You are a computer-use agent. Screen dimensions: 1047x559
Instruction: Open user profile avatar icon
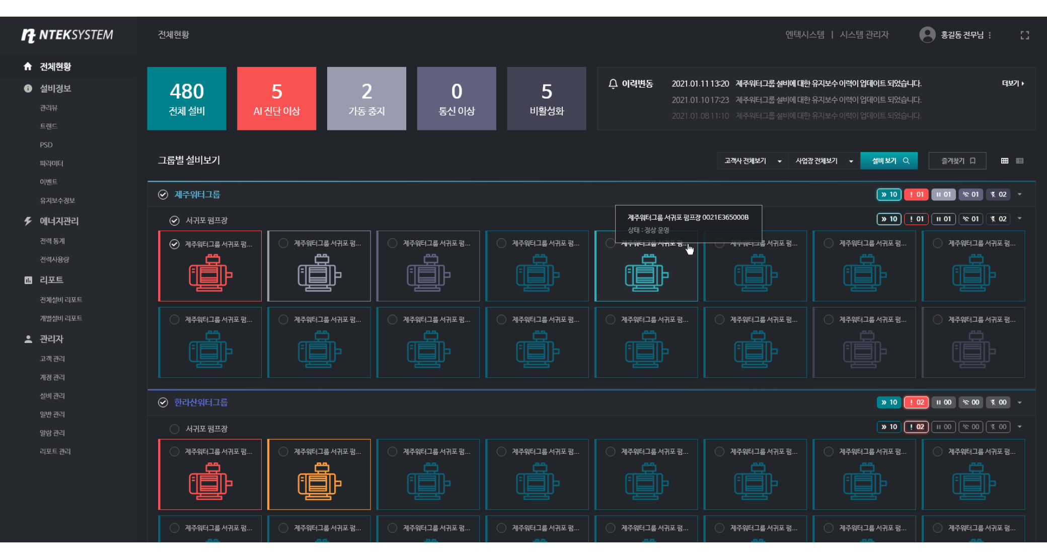[927, 35]
